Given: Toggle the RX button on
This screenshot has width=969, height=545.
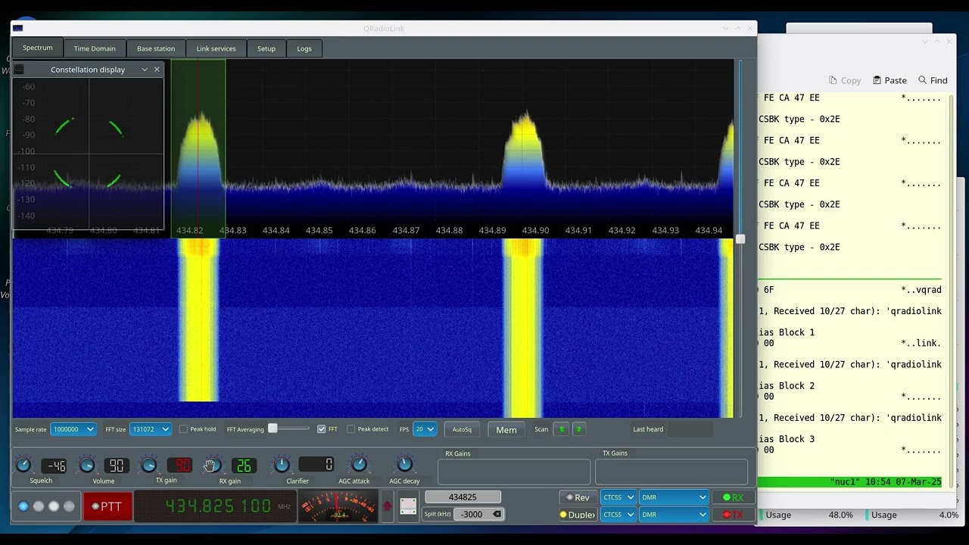Looking at the screenshot, I should coord(733,497).
